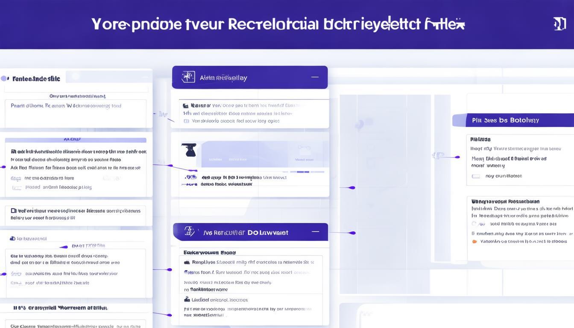Viewport: 574px width, 328px height.
Task: Click the orange dot icon in the right lower panel
Action: pos(474,241)
